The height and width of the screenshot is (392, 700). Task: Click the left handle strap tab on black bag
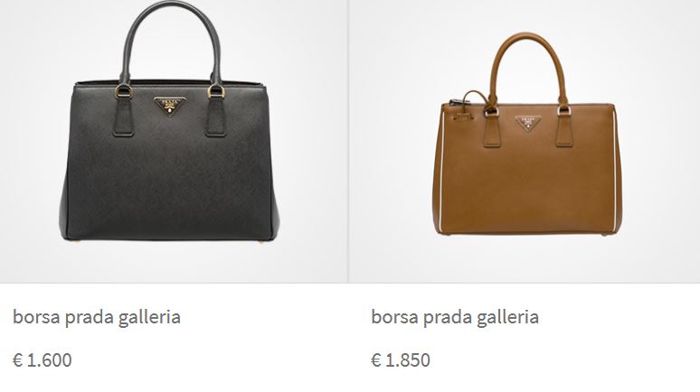coord(124,117)
